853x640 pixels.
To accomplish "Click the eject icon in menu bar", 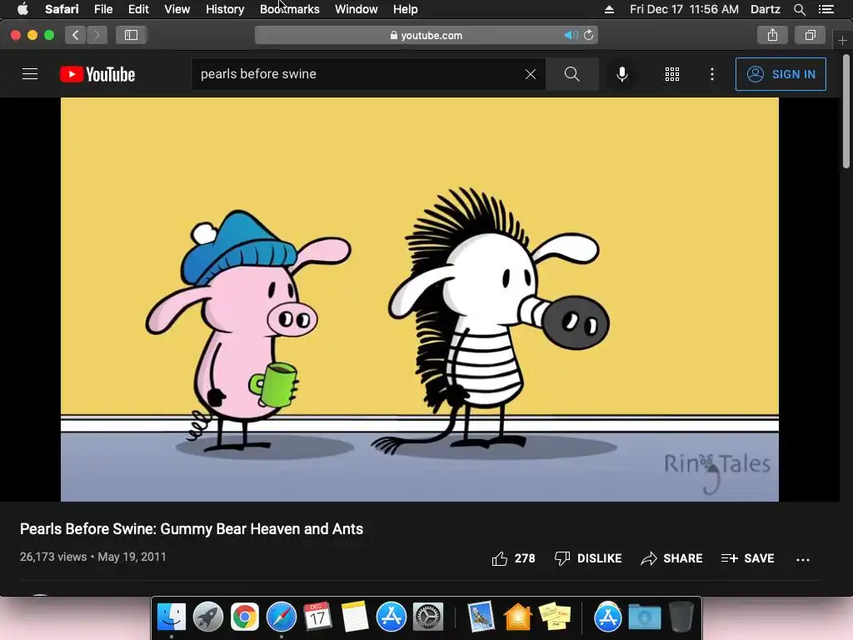I will pyautogui.click(x=609, y=9).
